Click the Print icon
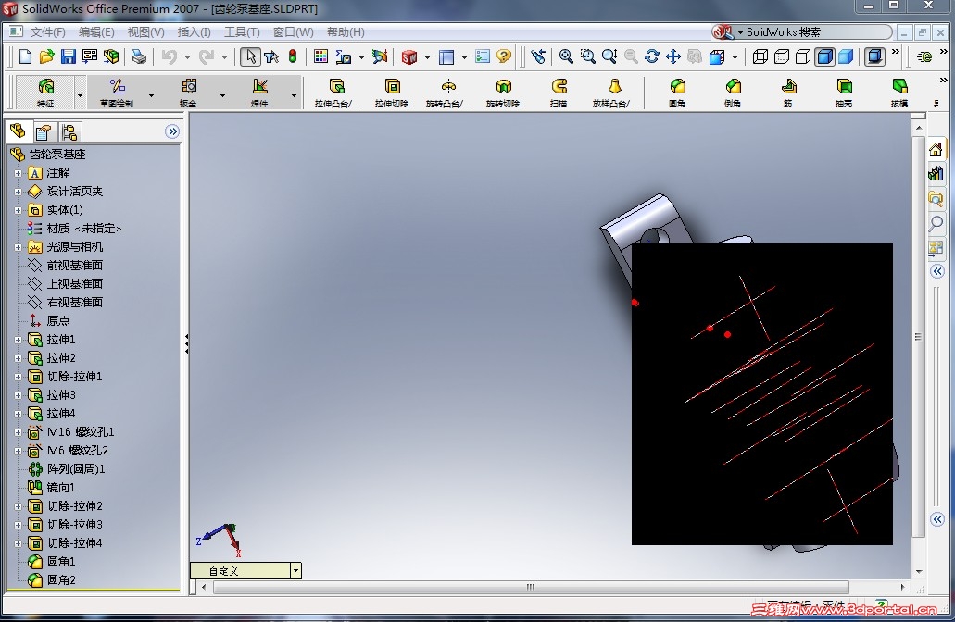955x622 pixels. (x=140, y=56)
